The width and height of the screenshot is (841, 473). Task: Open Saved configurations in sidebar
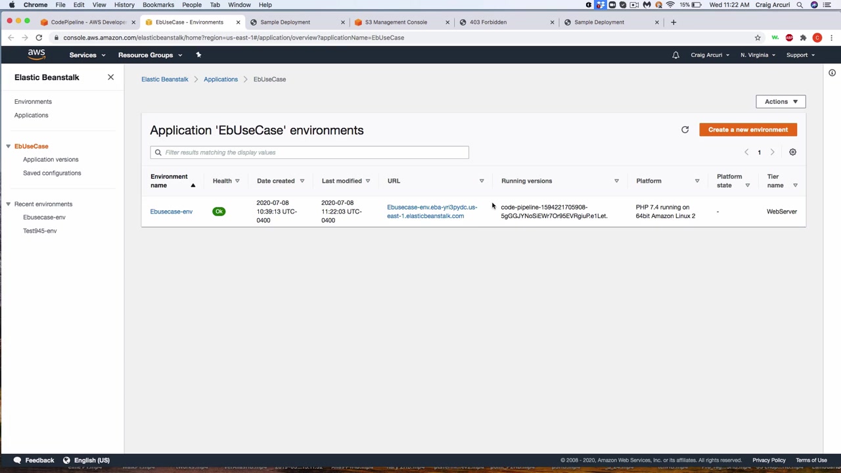[52, 173]
